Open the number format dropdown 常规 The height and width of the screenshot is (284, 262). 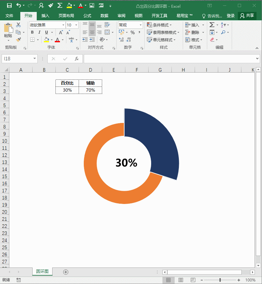(x=141, y=25)
